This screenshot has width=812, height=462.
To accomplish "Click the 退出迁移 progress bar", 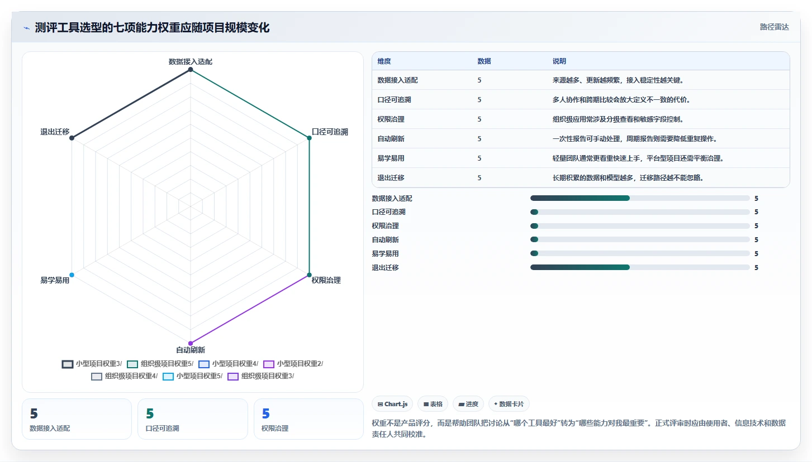I will click(x=640, y=267).
